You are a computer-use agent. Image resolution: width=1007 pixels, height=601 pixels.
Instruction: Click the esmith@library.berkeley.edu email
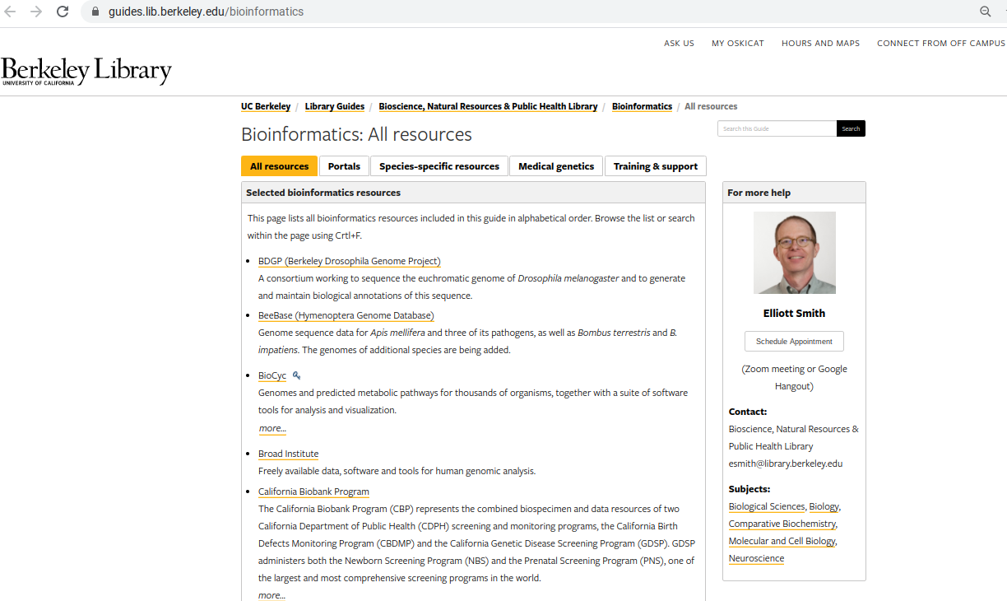(786, 464)
